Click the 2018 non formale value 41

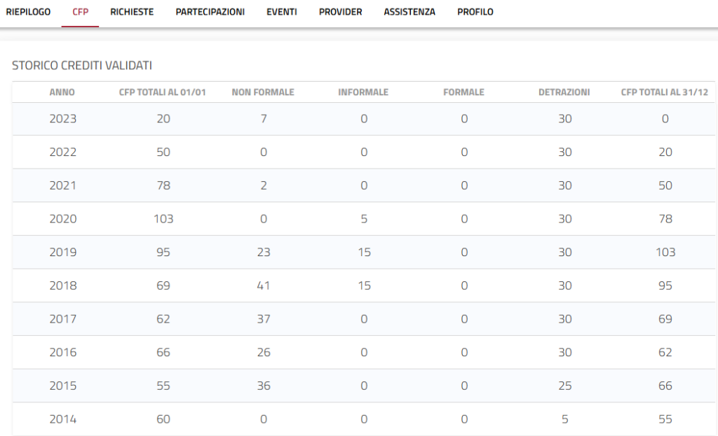[x=264, y=286]
